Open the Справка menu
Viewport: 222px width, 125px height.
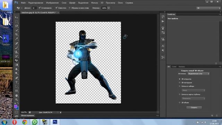(x=129, y=3)
